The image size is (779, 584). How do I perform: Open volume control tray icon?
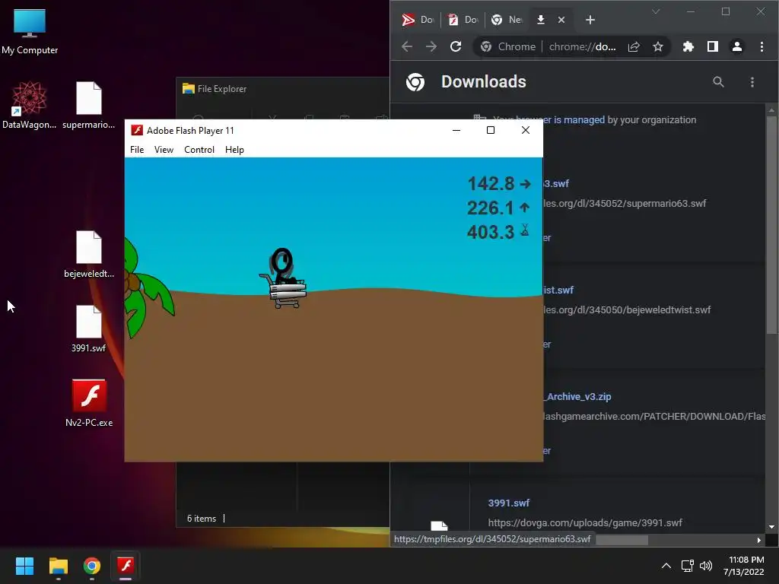point(706,566)
